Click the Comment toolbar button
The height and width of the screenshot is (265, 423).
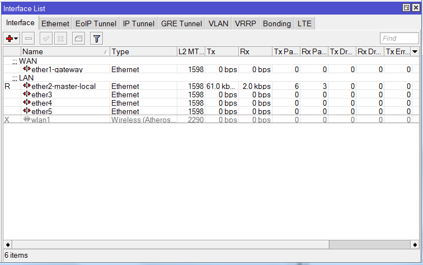point(78,39)
